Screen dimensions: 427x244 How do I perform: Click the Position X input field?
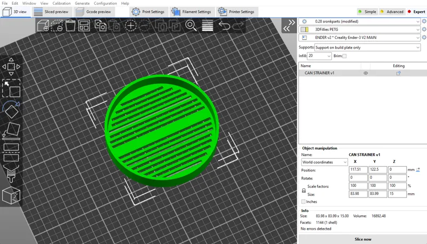pos(358,169)
